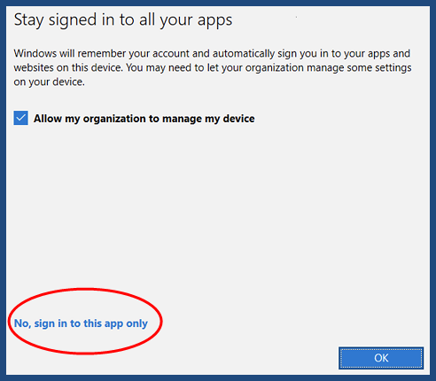This screenshot has height=381, width=436.
Task: Click the 'Allow my organization to manage my device' label
Action: point(144,119)
